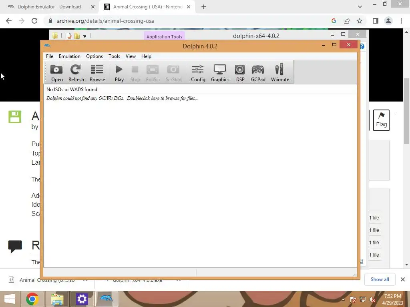Open the Chrome profile avatar
410x307 pixels.
[388, 21]
